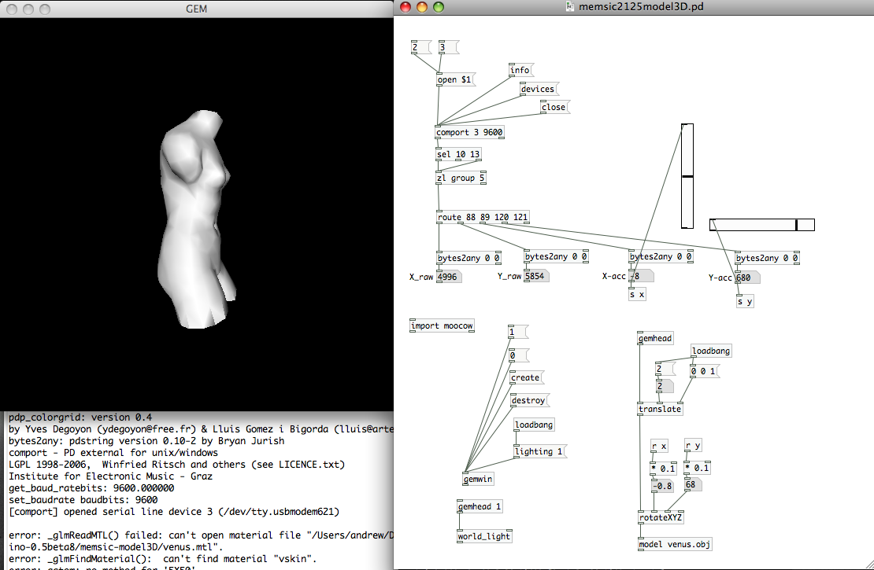The image size is (874, 570).
Task: Click the "destroy" message for gemwin
Action: [x=530, y=400]
